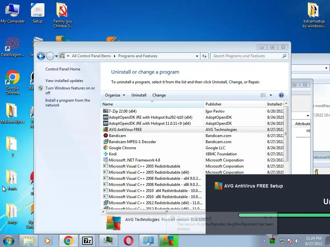This screenshot has width=330, height=247.
Task: Click the system monitor taskbar icon
Action: pyautogui.click(x=108, y=241)
